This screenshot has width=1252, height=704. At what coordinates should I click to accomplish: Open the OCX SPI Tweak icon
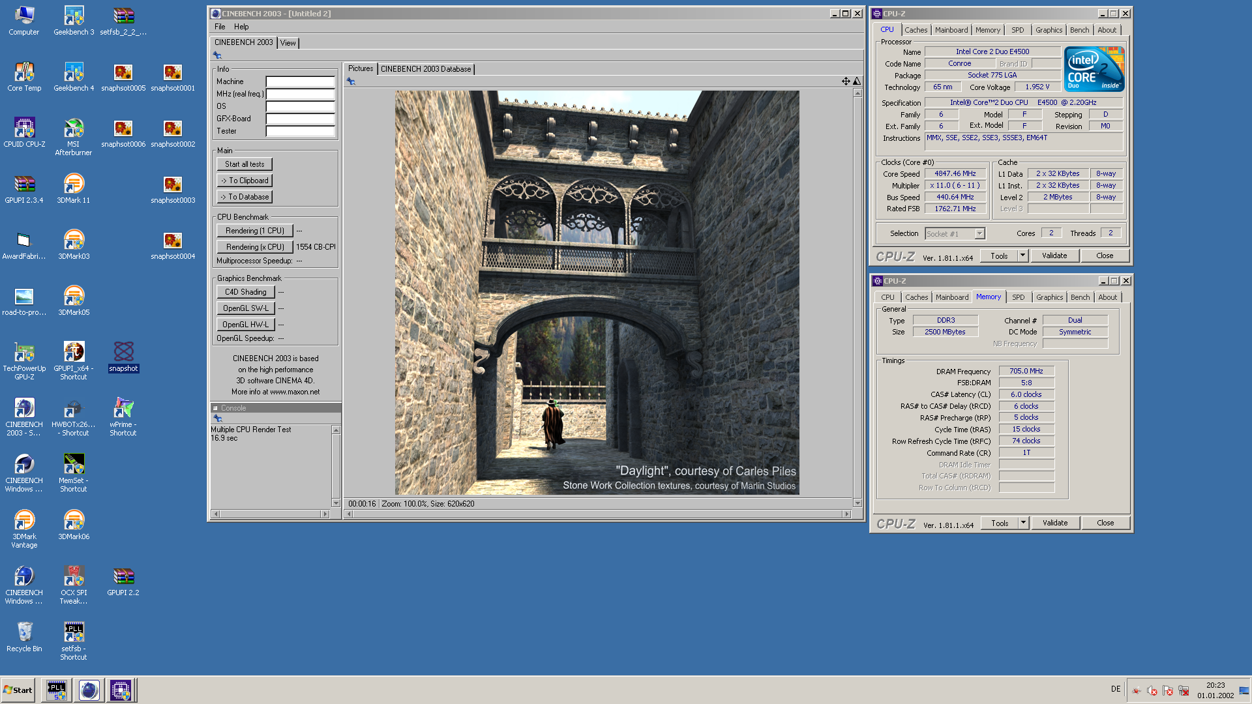pyautogui.click(x=74, y=585)
